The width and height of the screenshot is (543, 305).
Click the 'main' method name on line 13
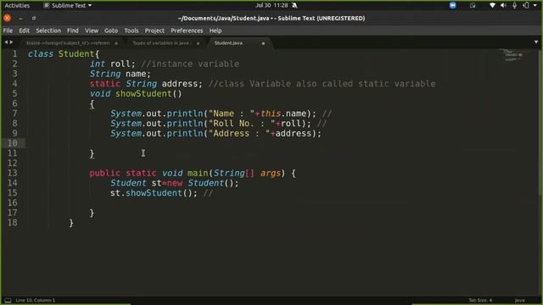(x=198, y=173)
